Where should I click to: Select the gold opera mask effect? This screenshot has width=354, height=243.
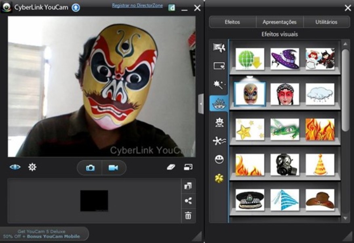[x=250, y=94]
